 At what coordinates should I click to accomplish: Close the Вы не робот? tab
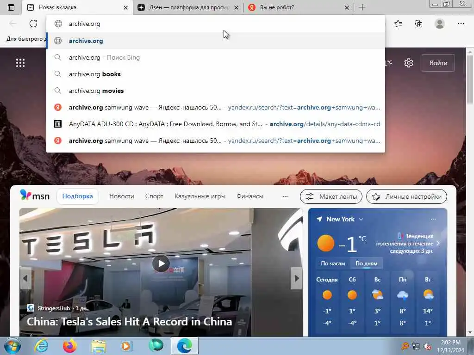coord(347,7)
